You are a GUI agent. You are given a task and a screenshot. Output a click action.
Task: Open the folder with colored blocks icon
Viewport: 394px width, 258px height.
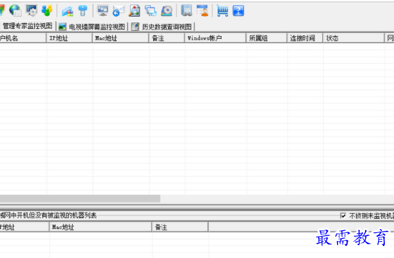68,11
